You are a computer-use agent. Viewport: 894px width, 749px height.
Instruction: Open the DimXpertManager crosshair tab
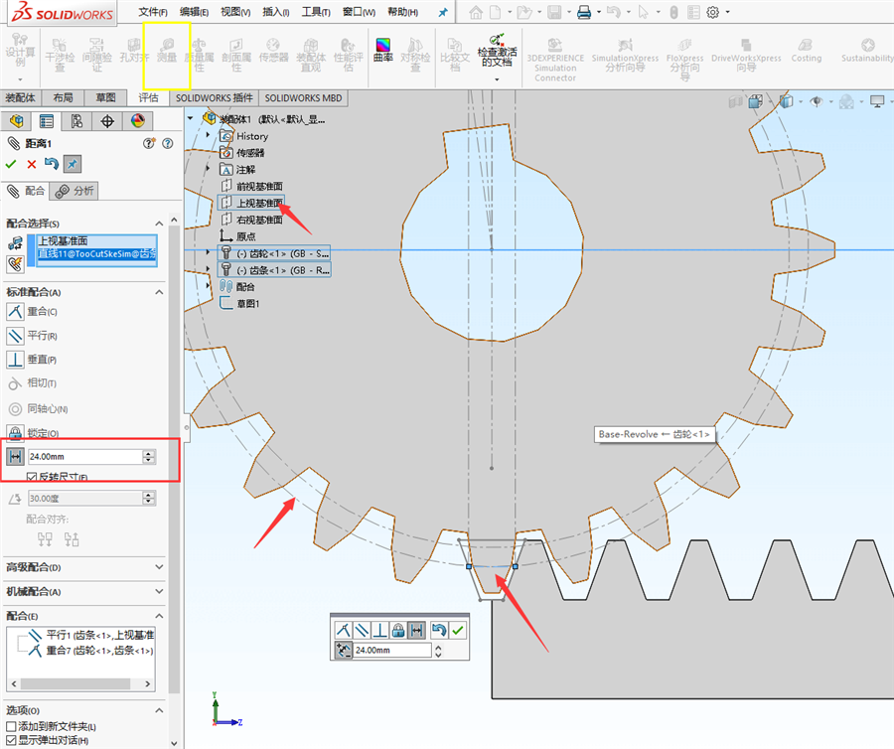point(107,121)
